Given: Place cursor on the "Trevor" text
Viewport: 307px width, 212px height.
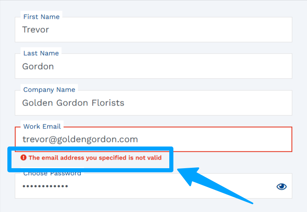Looking at the screenshot, I should coord(36,30).
